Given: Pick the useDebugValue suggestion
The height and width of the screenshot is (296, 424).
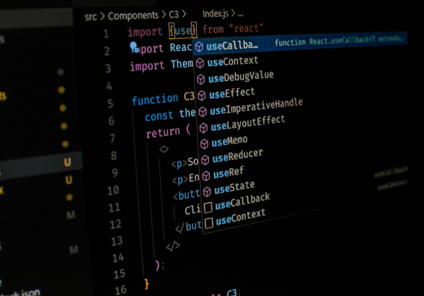Looking at the screenshot, I should pos(241,77).
